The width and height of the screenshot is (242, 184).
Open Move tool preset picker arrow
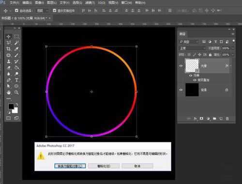pyautogui.click(x=10, y=11)
